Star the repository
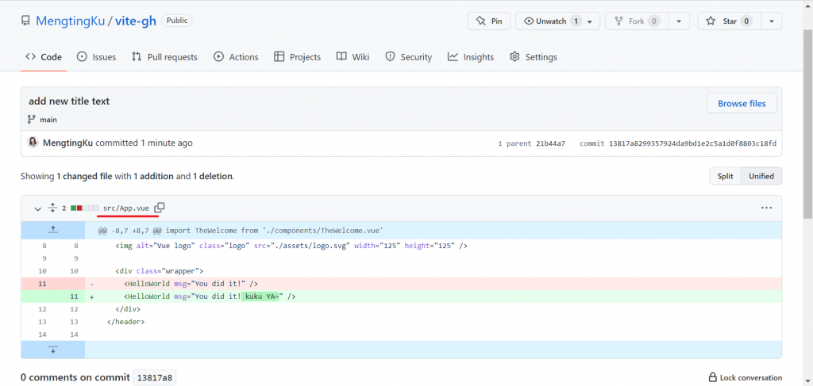Viewport: 813px width, 386px height. pyautogui.click(x=729, y=21)
